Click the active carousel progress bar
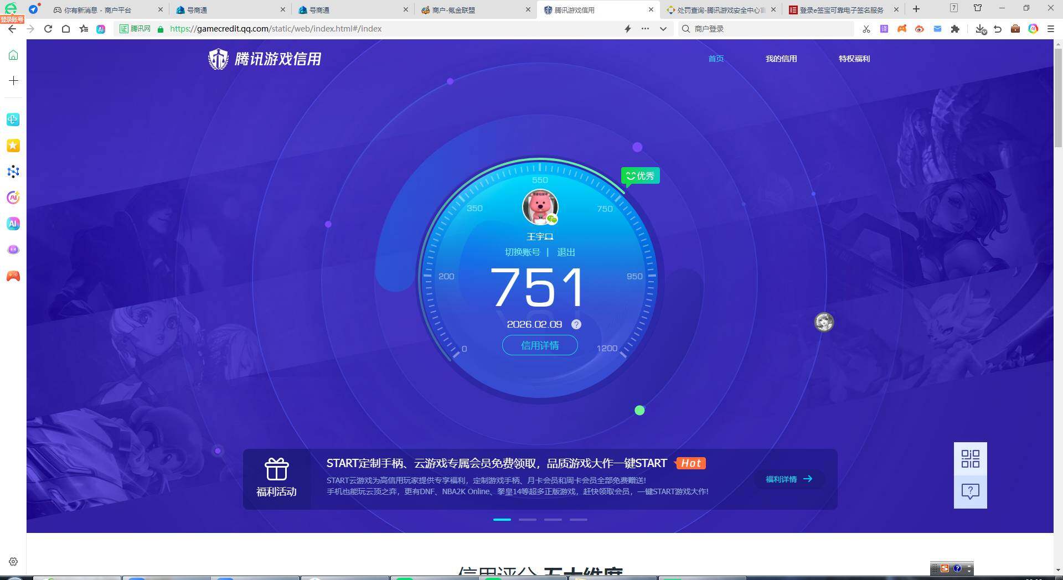The height and width of the screenshot is (580, 1063). tap(502, 520)
